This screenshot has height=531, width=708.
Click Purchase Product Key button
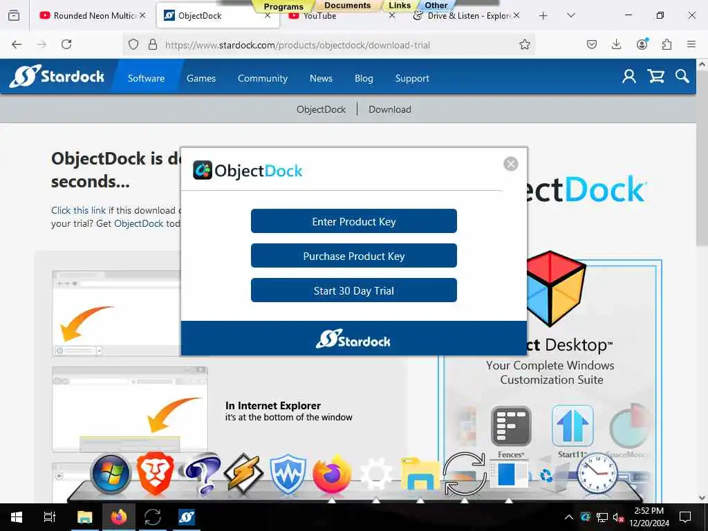(353, 256)
